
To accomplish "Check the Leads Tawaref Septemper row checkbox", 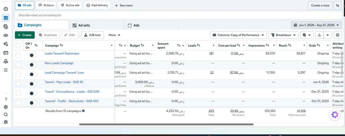I will [x=18, y=55].
